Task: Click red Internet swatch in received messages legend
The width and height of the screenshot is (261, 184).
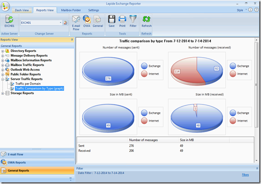Action: tap(233, 74)
